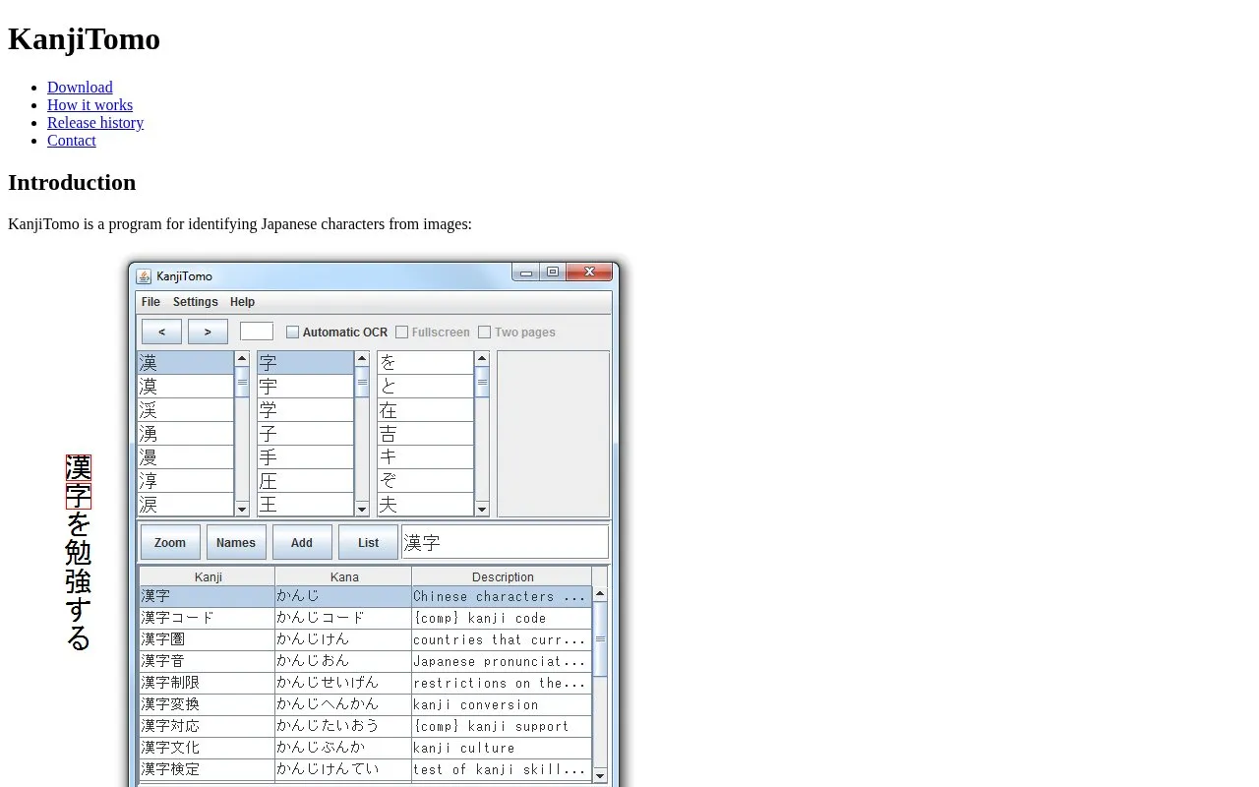Select candidate 漫 in first list
The image size is (1259, 787).
(x=185, y=457)
